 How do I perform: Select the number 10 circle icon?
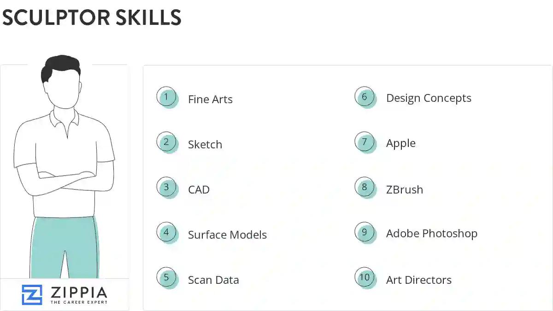365,278
